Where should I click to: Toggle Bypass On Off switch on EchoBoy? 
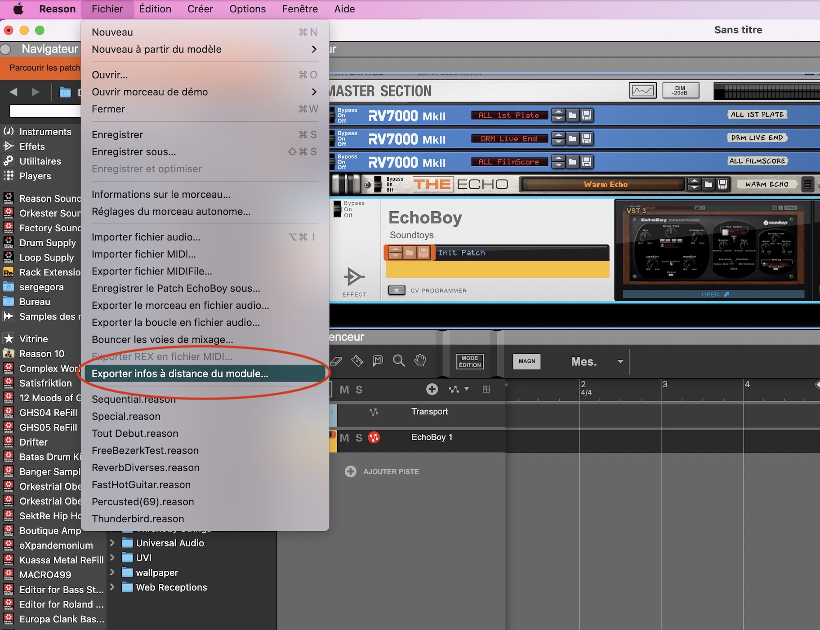coord(337,209)
